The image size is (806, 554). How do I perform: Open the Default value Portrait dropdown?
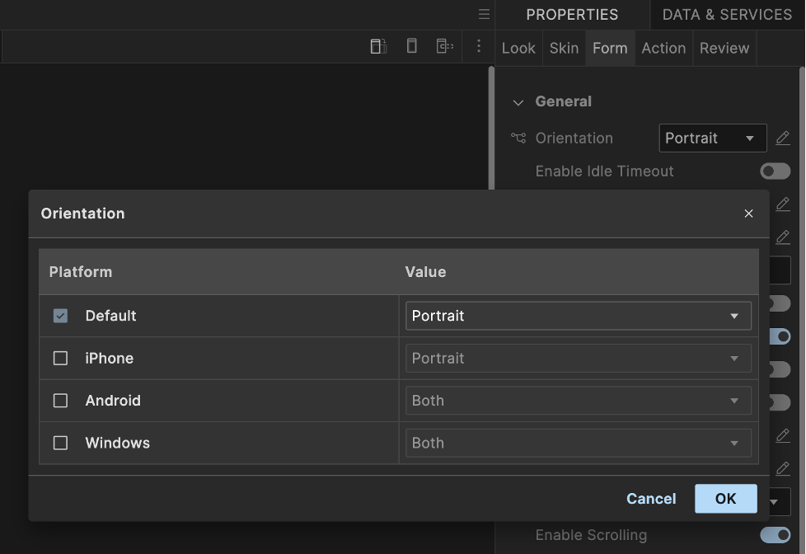click(x=578, y=316)
